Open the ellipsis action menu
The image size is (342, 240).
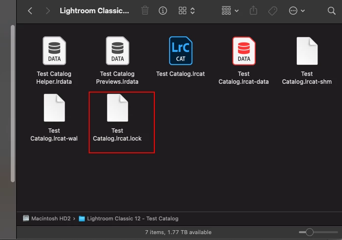tap(296, 10)
